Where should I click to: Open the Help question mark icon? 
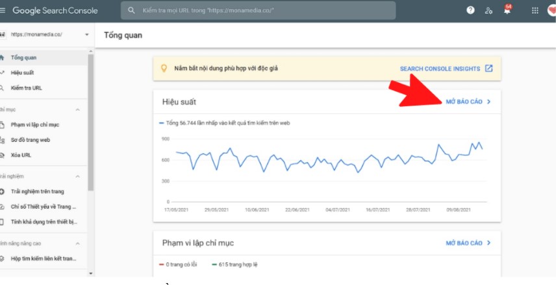pyautogui.click(x=470, y=10)
